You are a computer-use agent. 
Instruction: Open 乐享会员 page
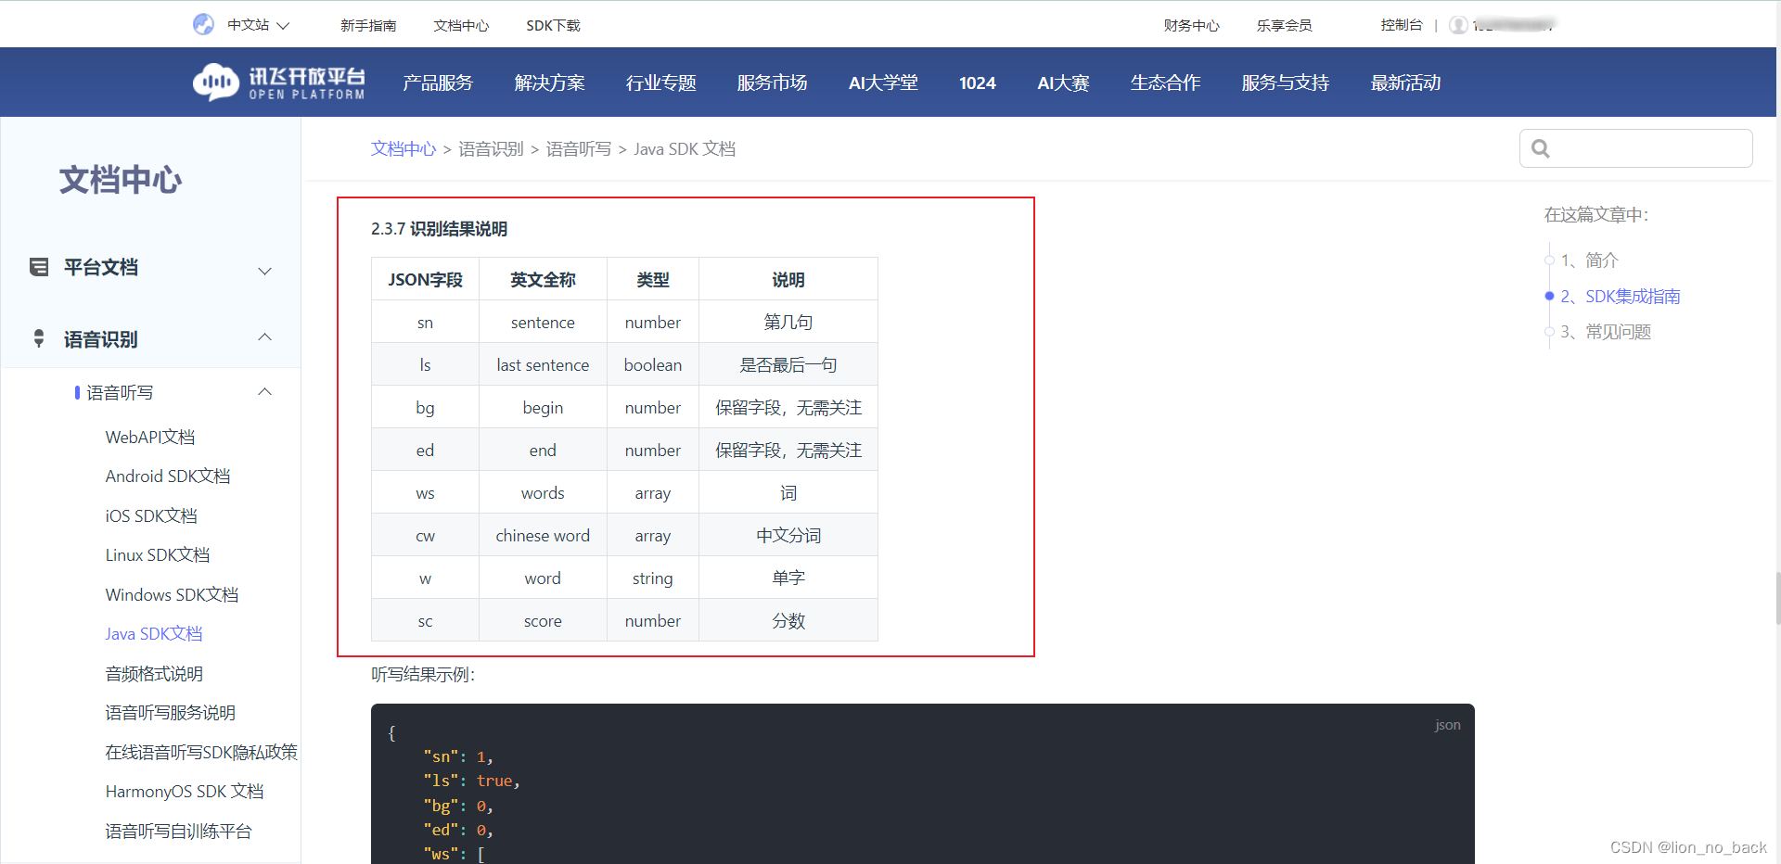(1284, 25)
